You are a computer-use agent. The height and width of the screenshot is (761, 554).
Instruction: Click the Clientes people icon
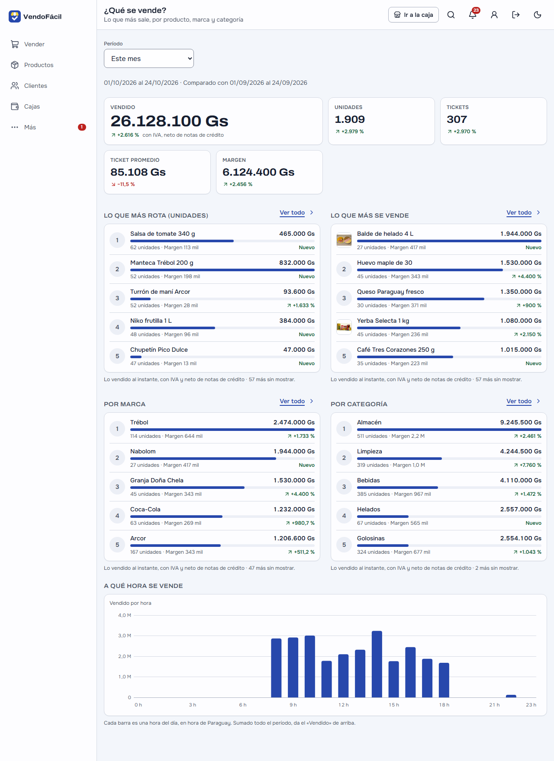[x=15, y=86]
